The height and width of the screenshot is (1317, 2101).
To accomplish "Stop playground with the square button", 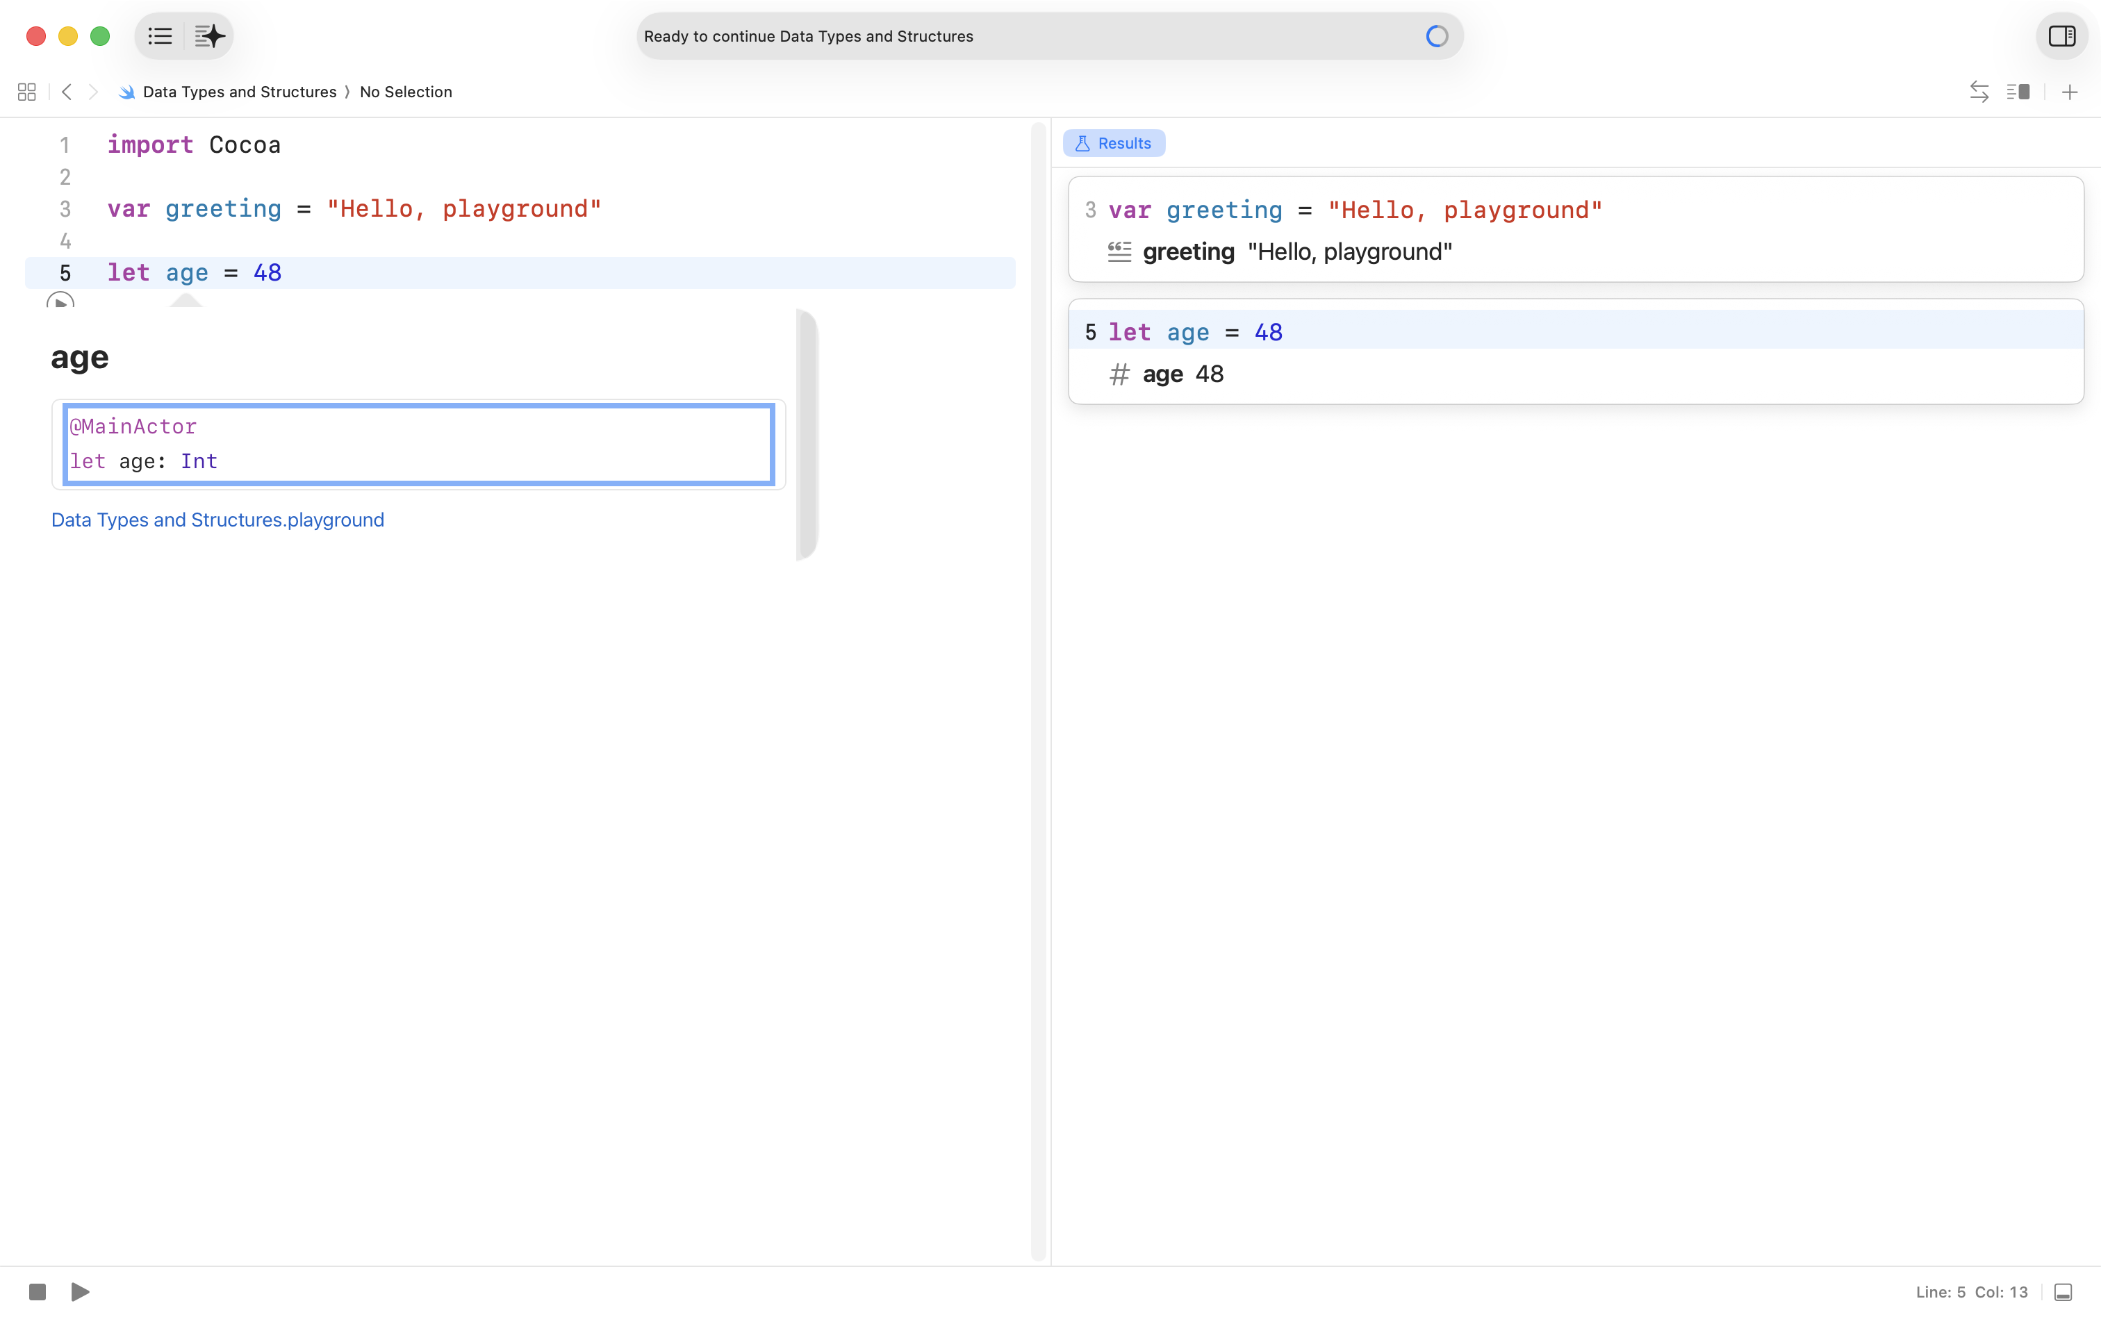I will (38, 1291).
